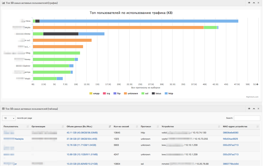Select session count 1323 cell
This screenshot has height=167, width=263.
tap(116, 139)
